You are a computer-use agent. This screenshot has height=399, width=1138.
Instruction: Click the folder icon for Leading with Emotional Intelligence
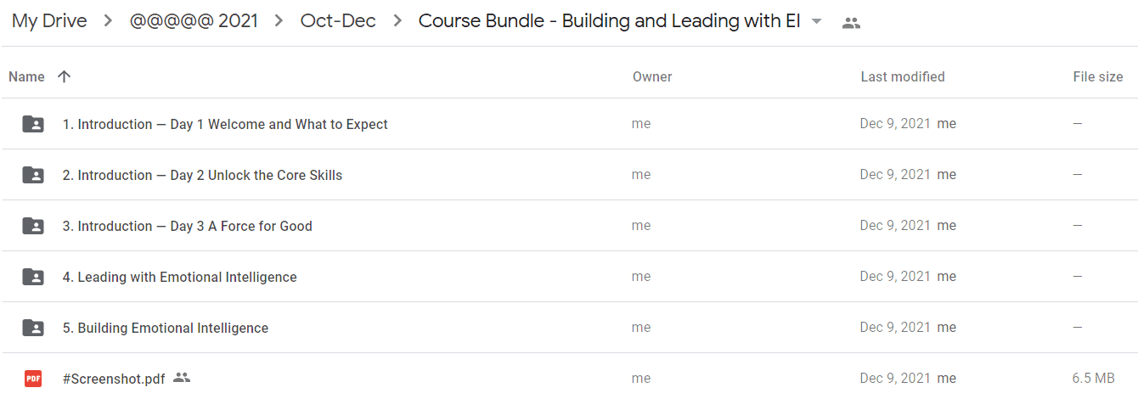coord(33,277)
